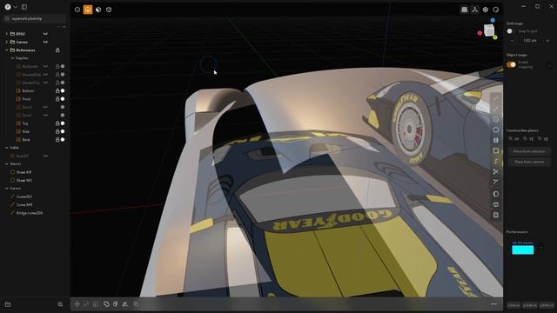Select the scissors trim tool
557x313 pixels.
pos(496,172)
